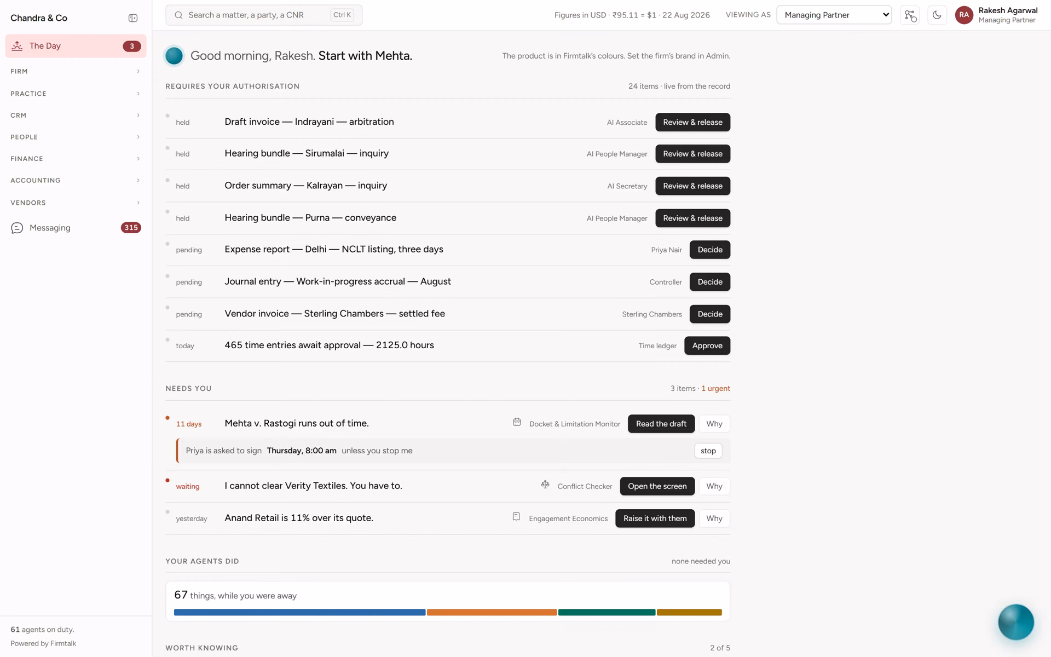Screen dimensions: 1051x657
Task: Click the orange segment of the agents bar
Action: tap(492, 612)
